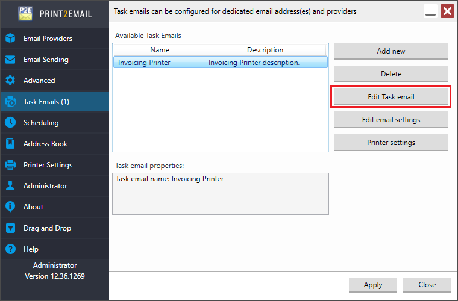
Task: Click the Advanced gear icon
Action: 10,81
